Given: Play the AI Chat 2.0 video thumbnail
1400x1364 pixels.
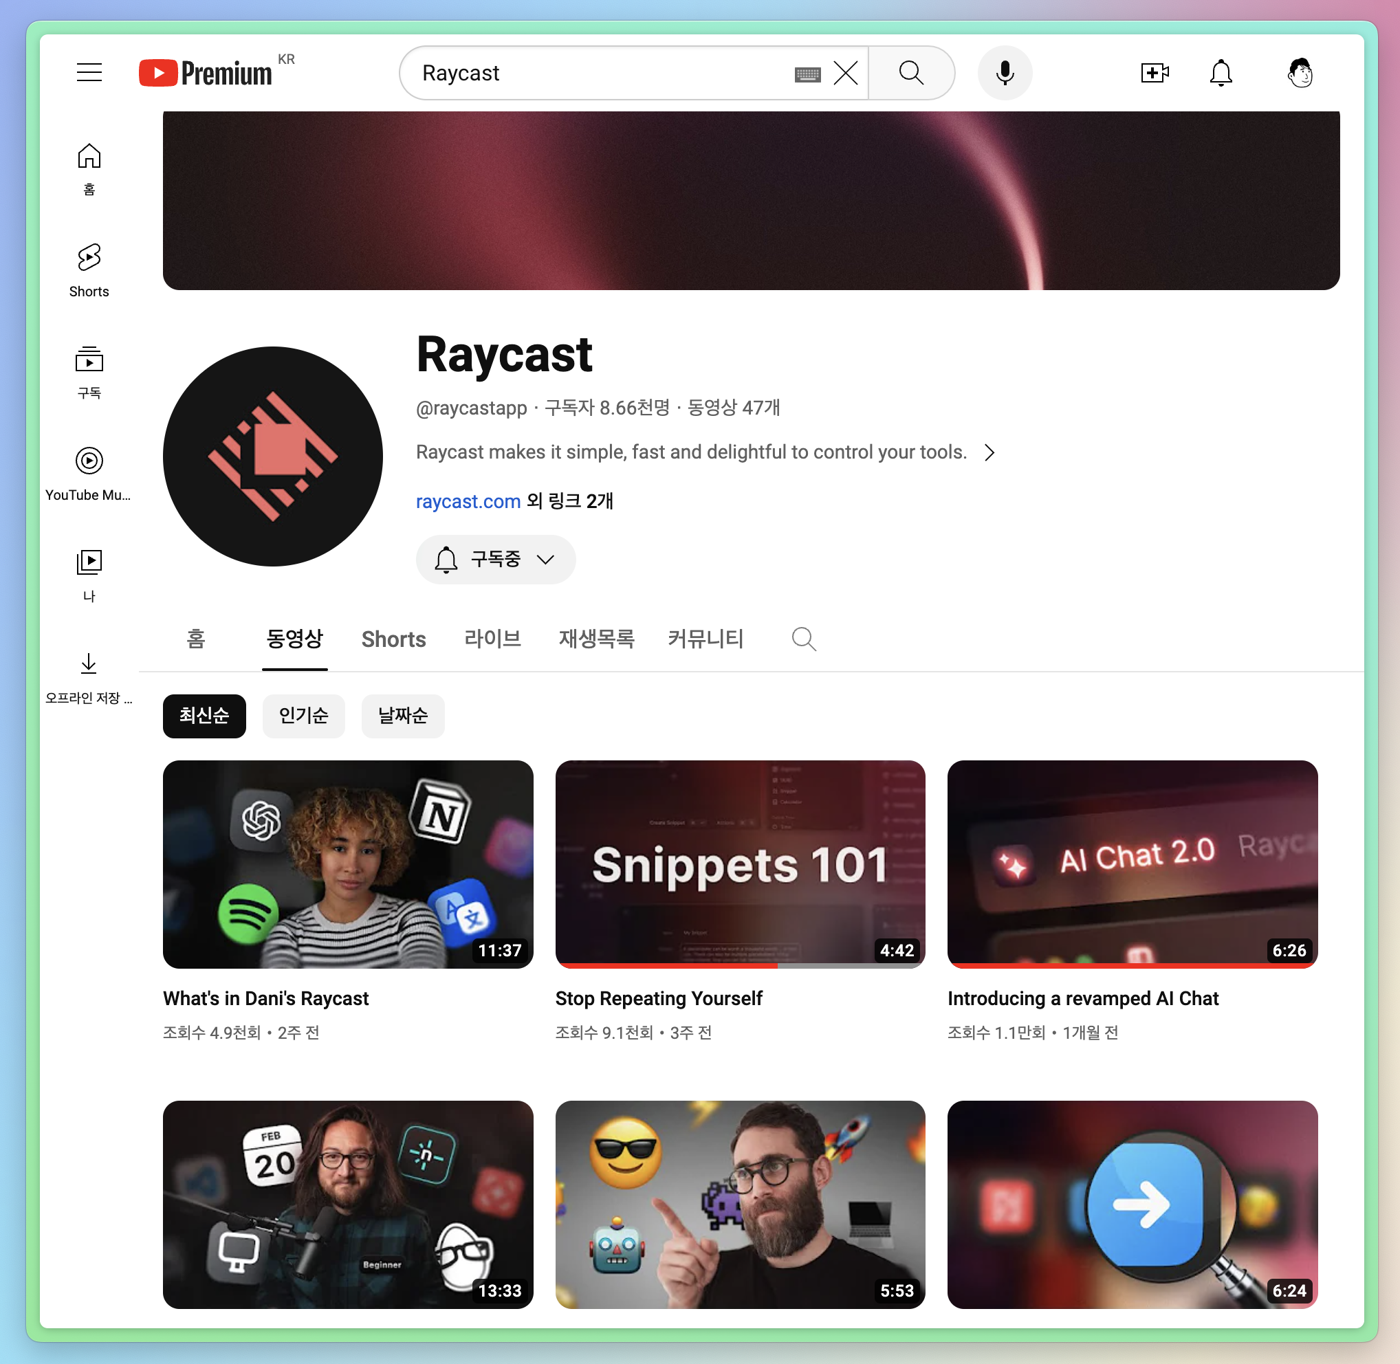Looking at the screenshot, I should point(1133,864).
